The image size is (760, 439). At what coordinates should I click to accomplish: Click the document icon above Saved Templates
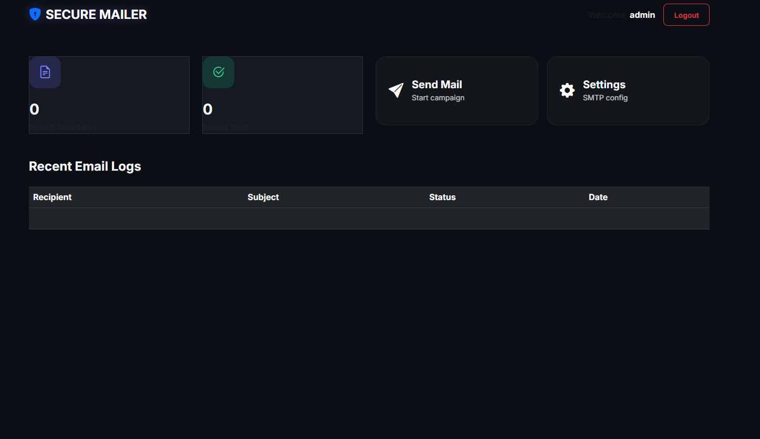(x=45, y=72)
